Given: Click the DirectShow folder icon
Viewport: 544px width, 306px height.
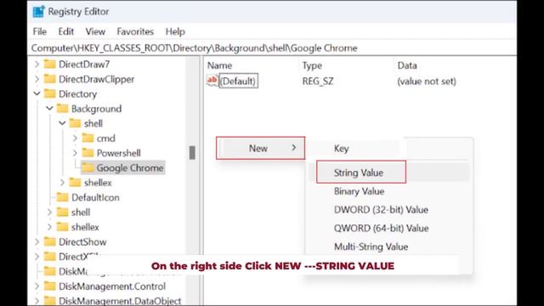Looking at the screenshot, I should [x=50, y=241].
